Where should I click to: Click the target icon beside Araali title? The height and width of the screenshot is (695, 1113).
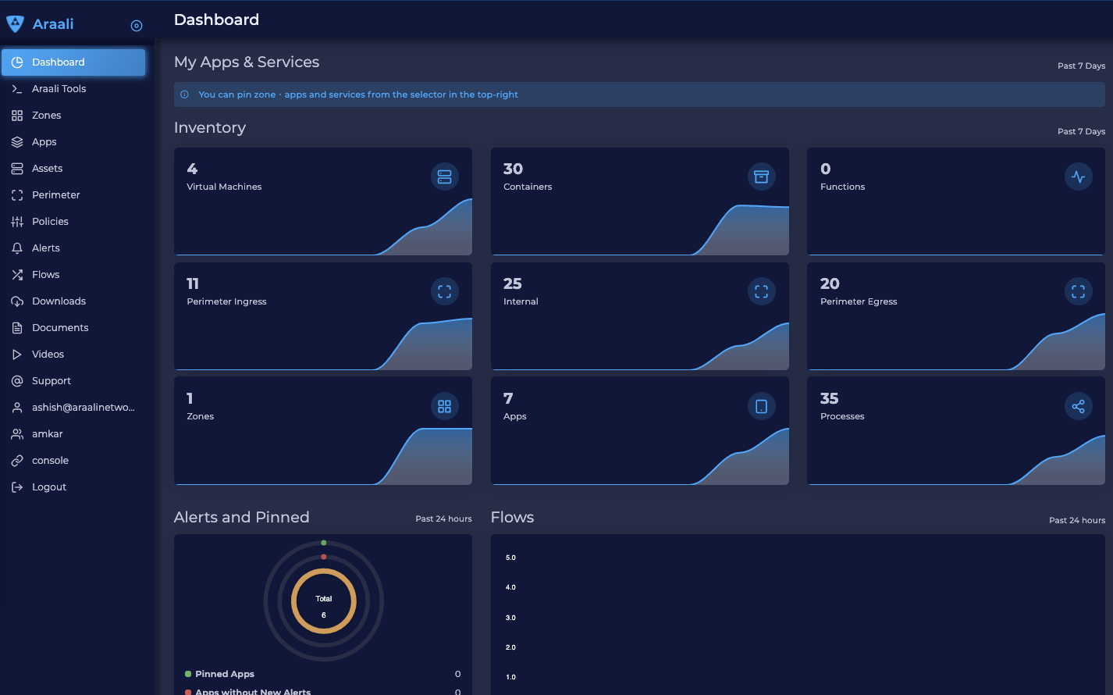coord(137,26)
